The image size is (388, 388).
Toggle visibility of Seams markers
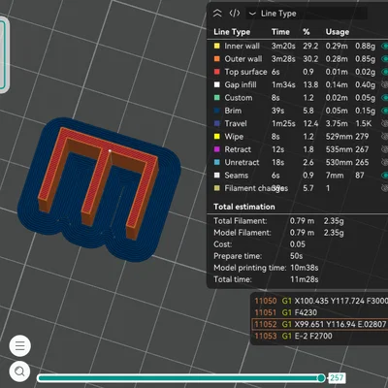[x=385, y=176]
